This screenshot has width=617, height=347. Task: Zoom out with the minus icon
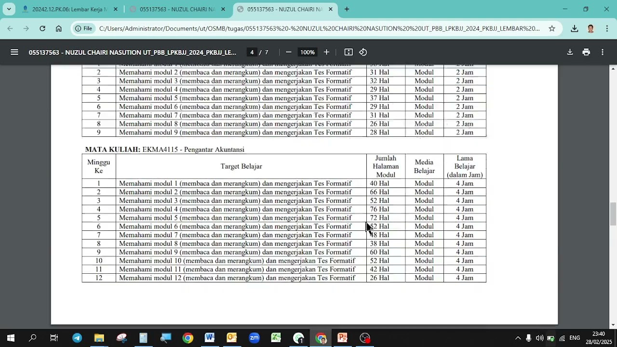288,52
